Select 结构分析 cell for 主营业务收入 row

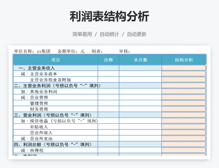(x=184, y=68)
